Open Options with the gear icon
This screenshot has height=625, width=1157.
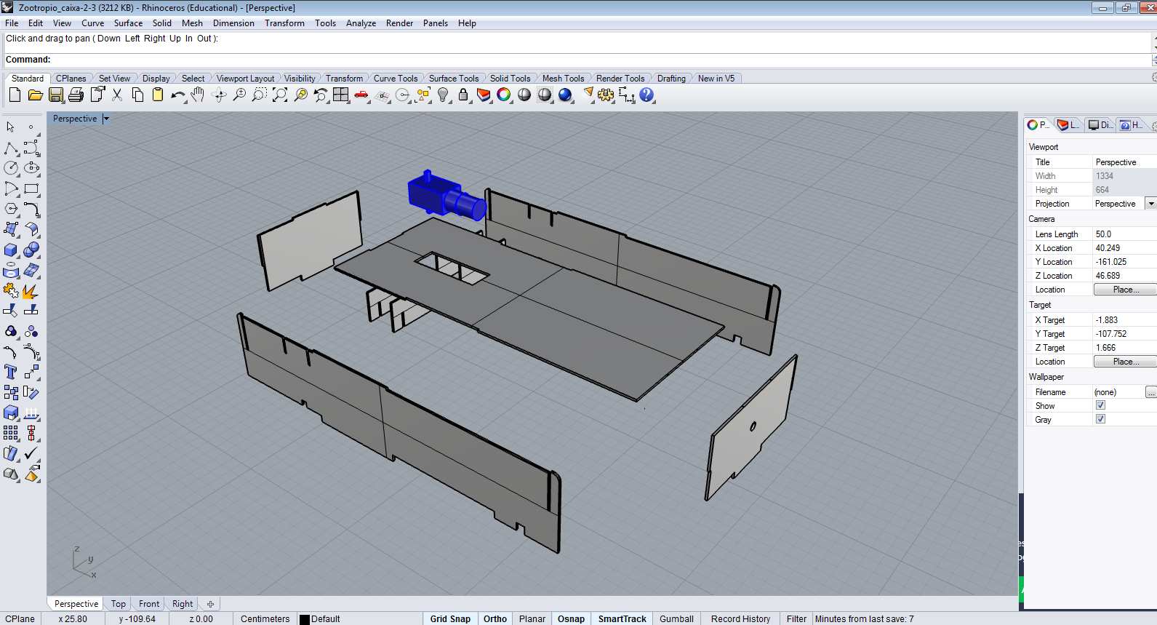[x=606, y=95]
